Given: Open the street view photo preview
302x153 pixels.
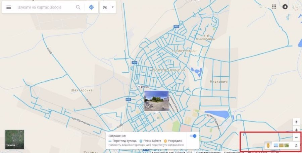Looking at the screenshot, I should pos(156,100).
